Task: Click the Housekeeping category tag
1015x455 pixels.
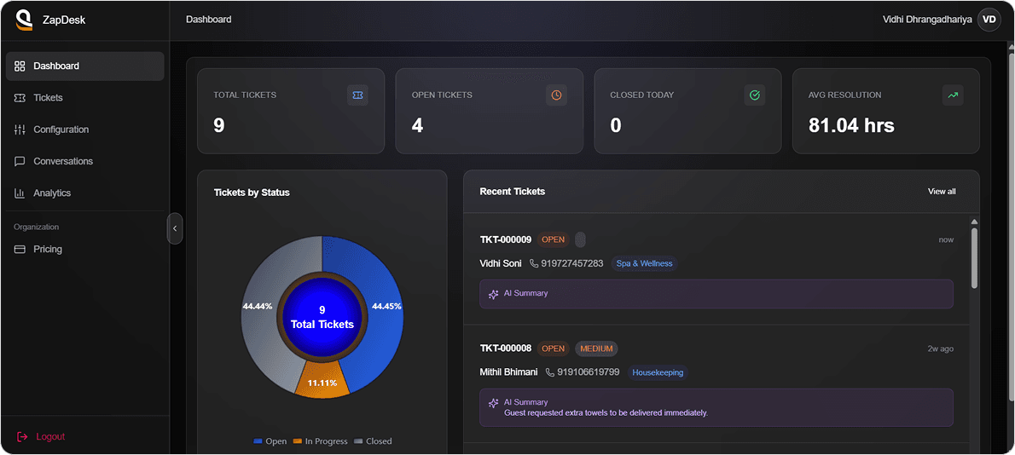Action: 658,372
